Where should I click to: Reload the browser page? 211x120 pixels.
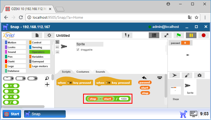point(21,17)
